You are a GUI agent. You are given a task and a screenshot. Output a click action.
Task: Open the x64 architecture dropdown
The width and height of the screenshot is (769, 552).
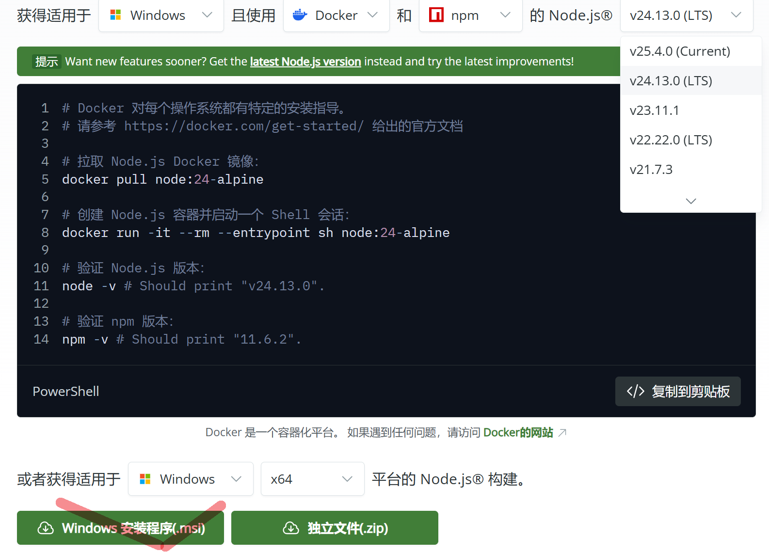click(312, 479)
